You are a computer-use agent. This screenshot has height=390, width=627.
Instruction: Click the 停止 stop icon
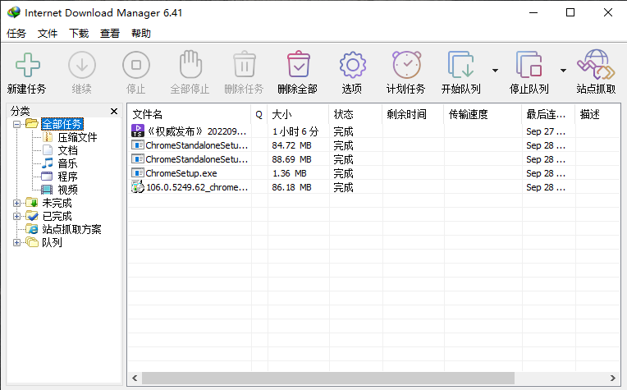point(136,65)
